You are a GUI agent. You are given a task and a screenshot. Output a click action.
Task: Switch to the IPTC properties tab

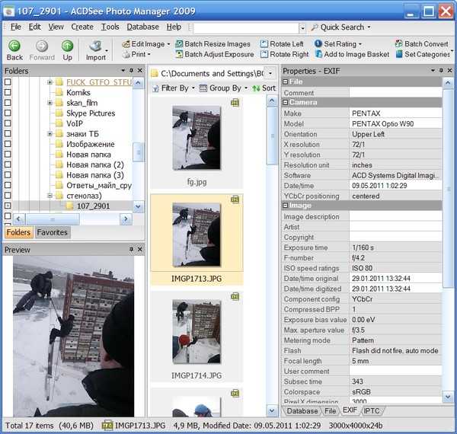pos(372,410)
